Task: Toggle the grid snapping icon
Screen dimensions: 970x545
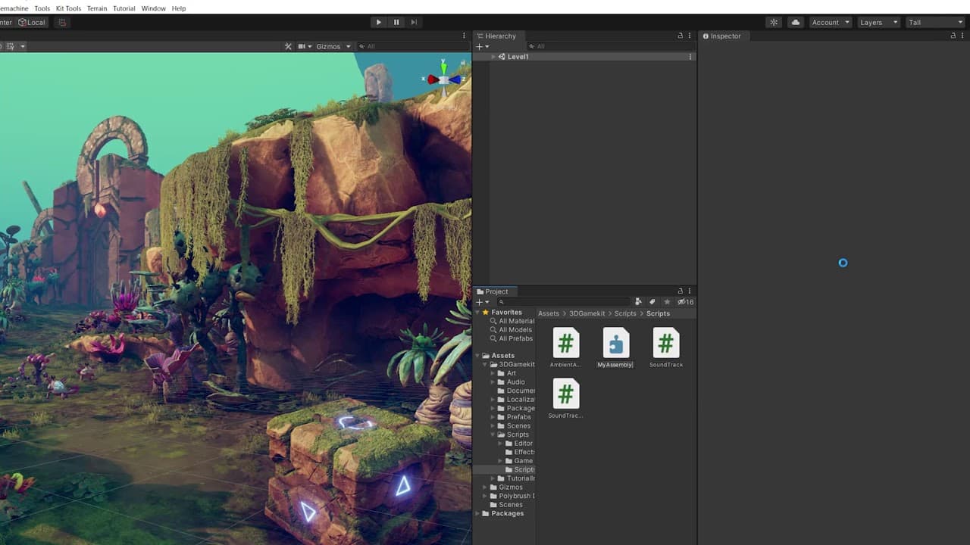Action: pyautogui.click(x=62, y=22)
